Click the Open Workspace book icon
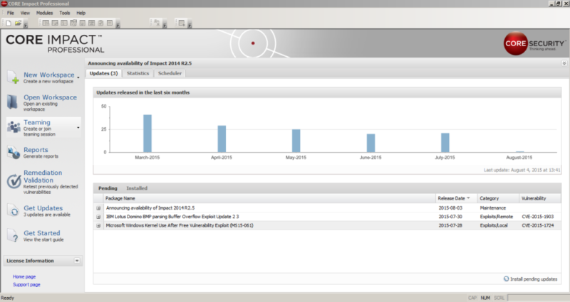Screen dimensions: 570x302 (12, 102)
